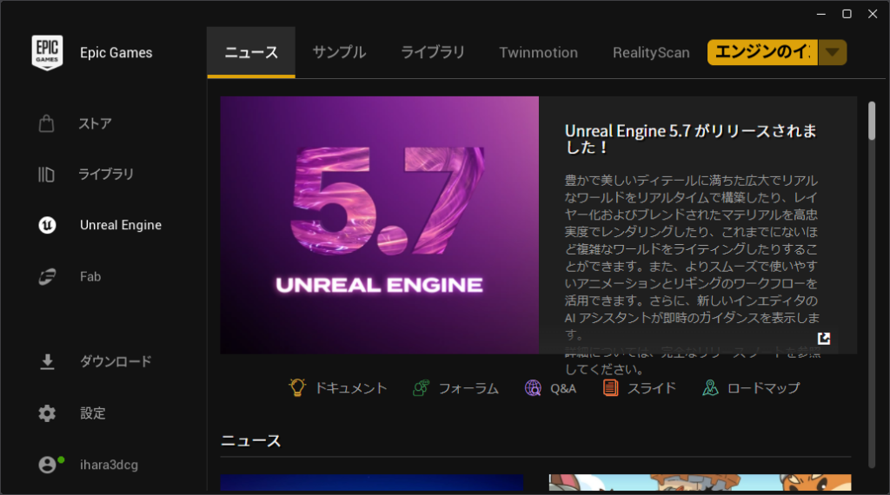
Task: Switch to the サンプル tab
Action: pyautogui.click(x=339, y=53)
